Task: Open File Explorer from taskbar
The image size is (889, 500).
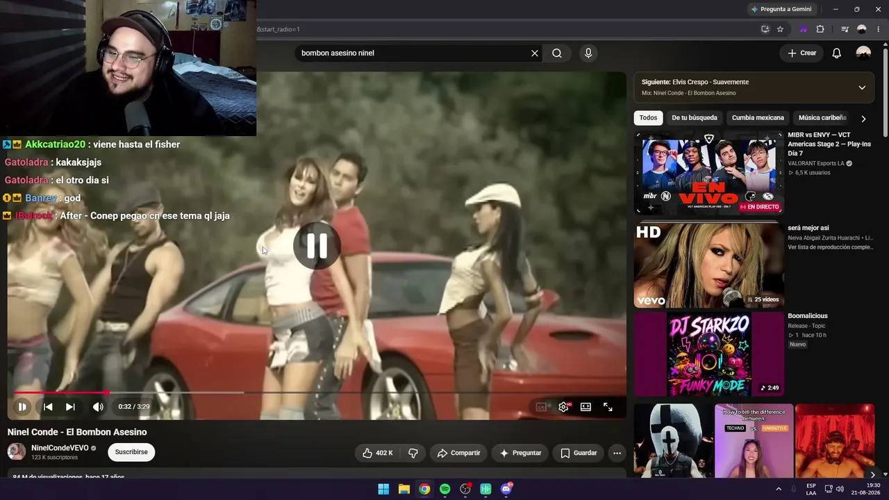Action: coord(404,489)
